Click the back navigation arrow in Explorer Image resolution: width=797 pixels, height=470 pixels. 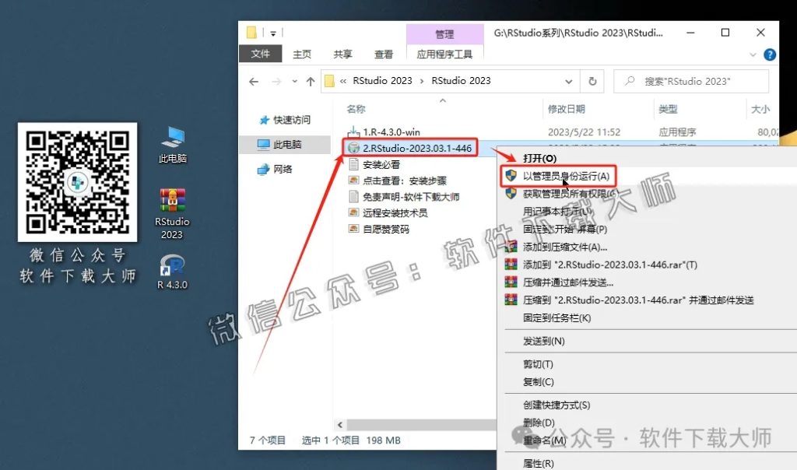pyautogui.click(x=254, y=81)
